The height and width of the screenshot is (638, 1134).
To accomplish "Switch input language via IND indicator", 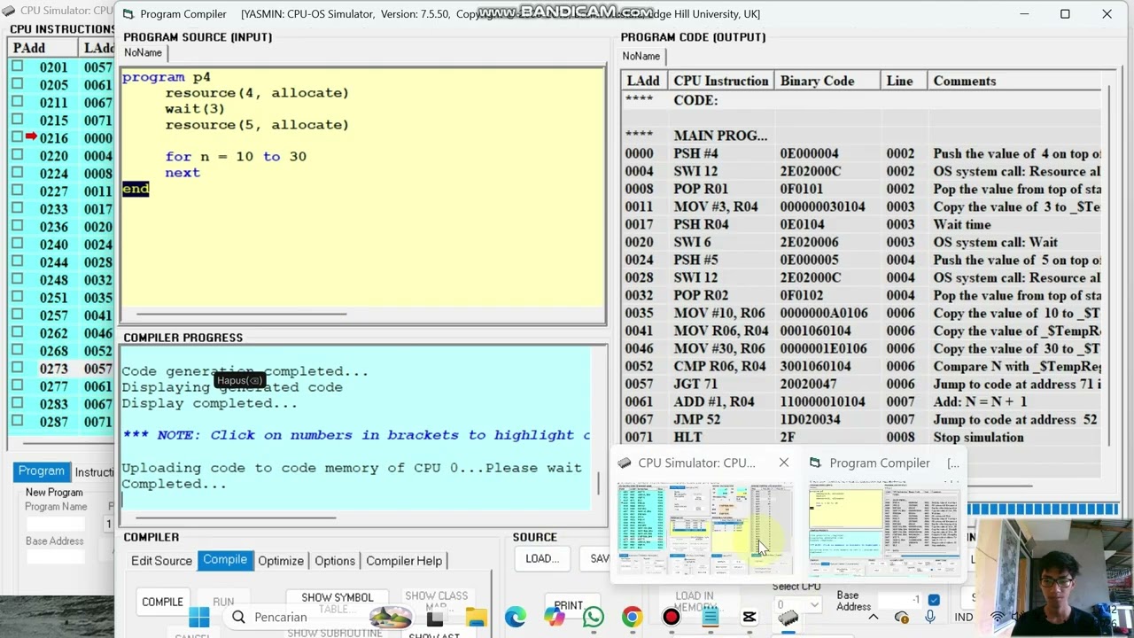I will (964, 617).
